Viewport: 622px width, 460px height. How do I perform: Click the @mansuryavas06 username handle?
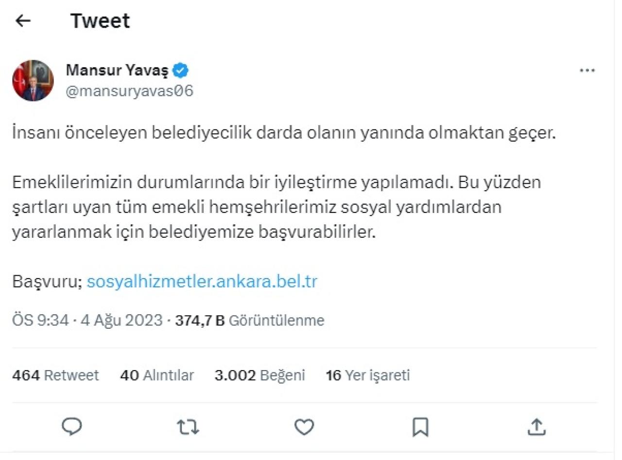point(128,89)
